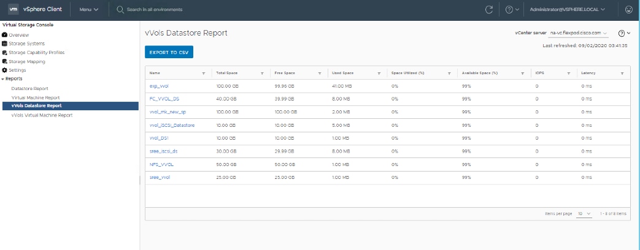Screen dimensions: 640x250
Task: Open Datastore Report
Action: pos(30,88)
